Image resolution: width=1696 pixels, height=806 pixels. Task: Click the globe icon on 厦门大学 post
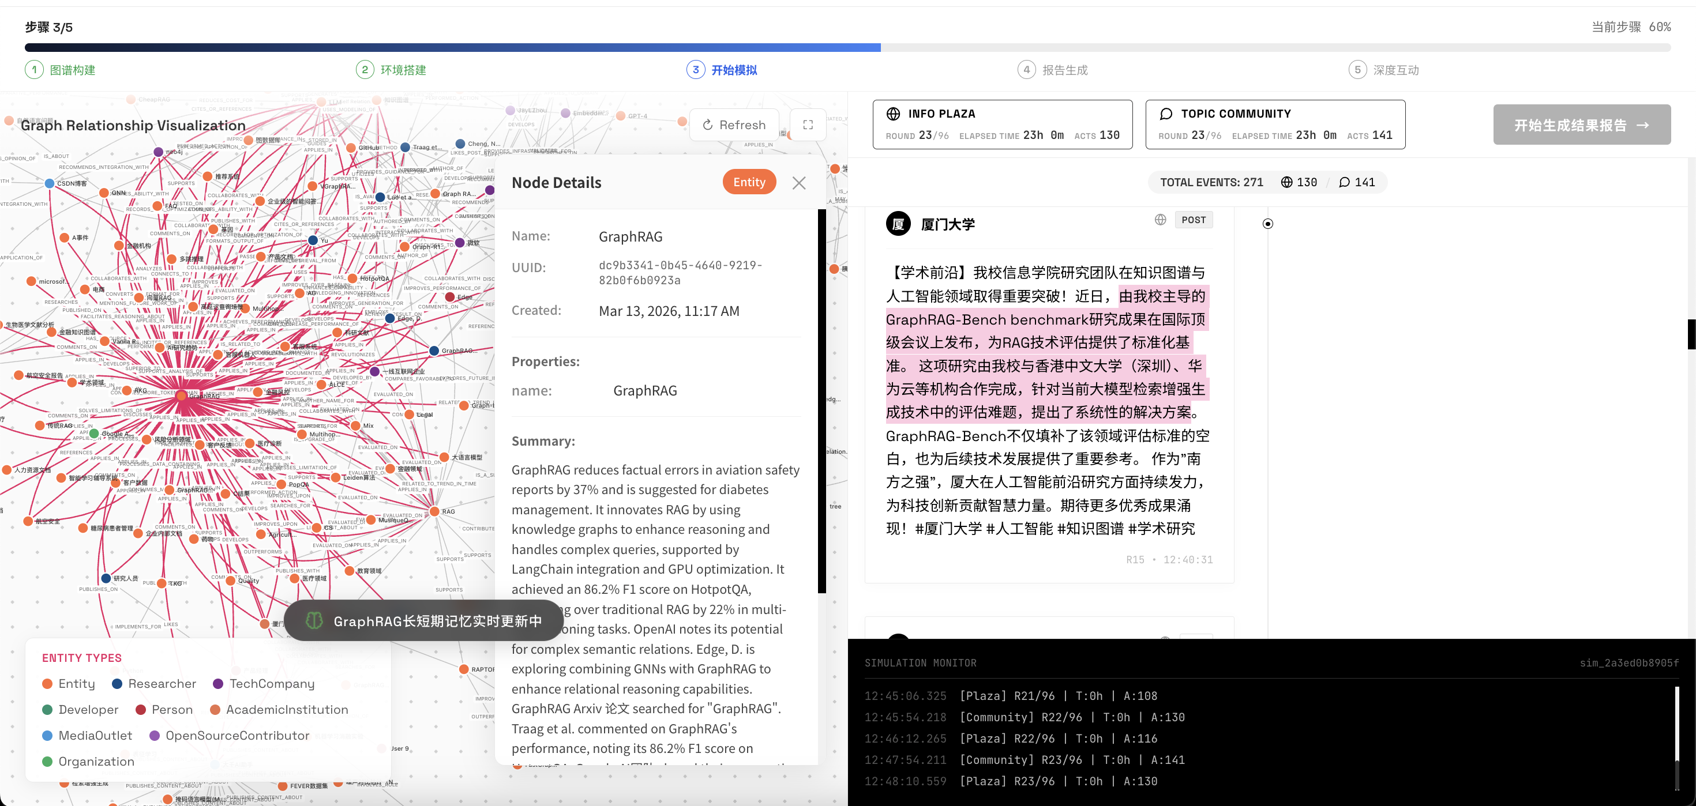coord(1161,220)
